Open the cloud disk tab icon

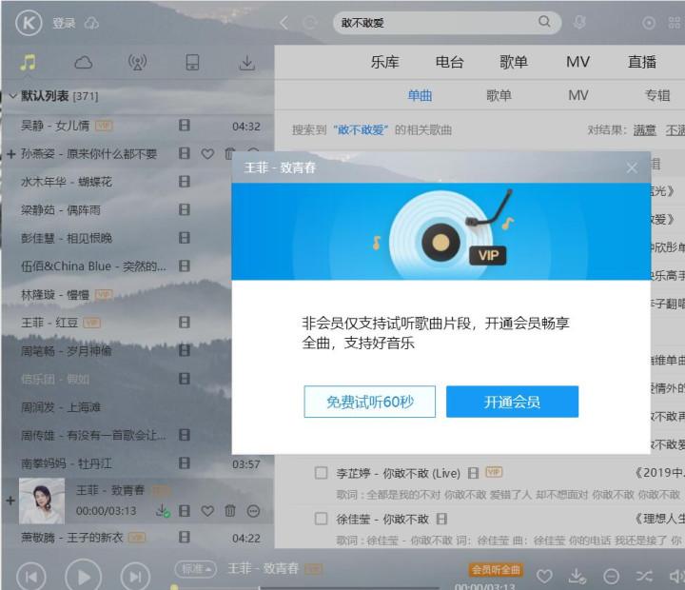coord(83,63)
